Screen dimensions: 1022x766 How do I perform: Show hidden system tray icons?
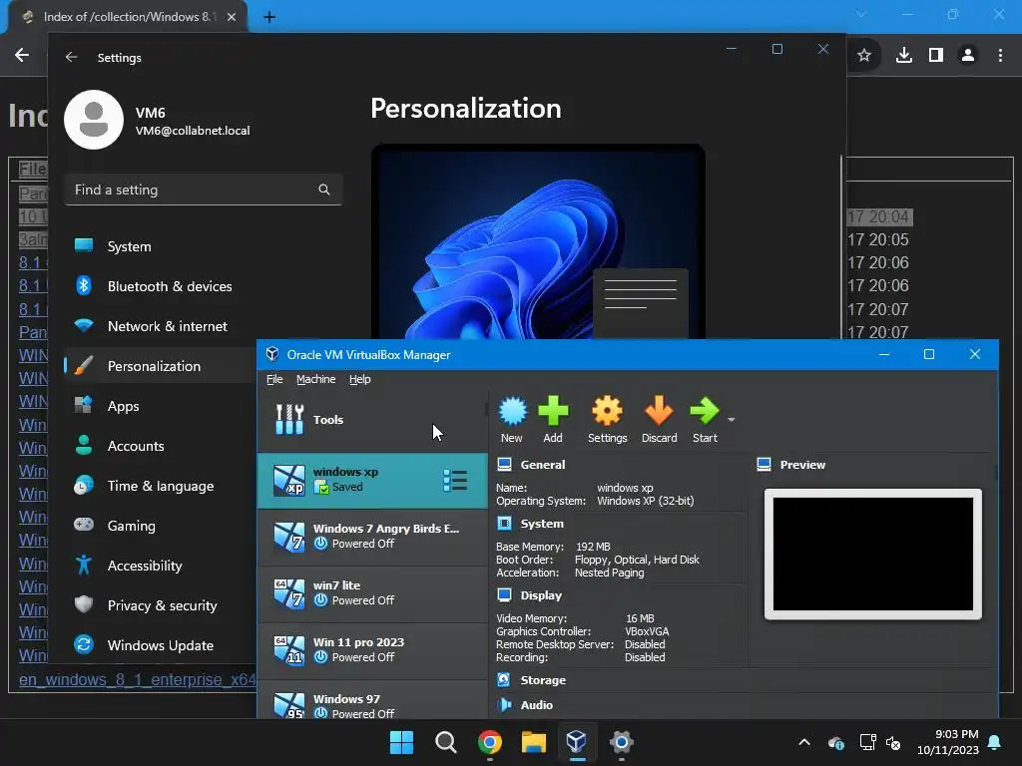click(x=804, y=742)
